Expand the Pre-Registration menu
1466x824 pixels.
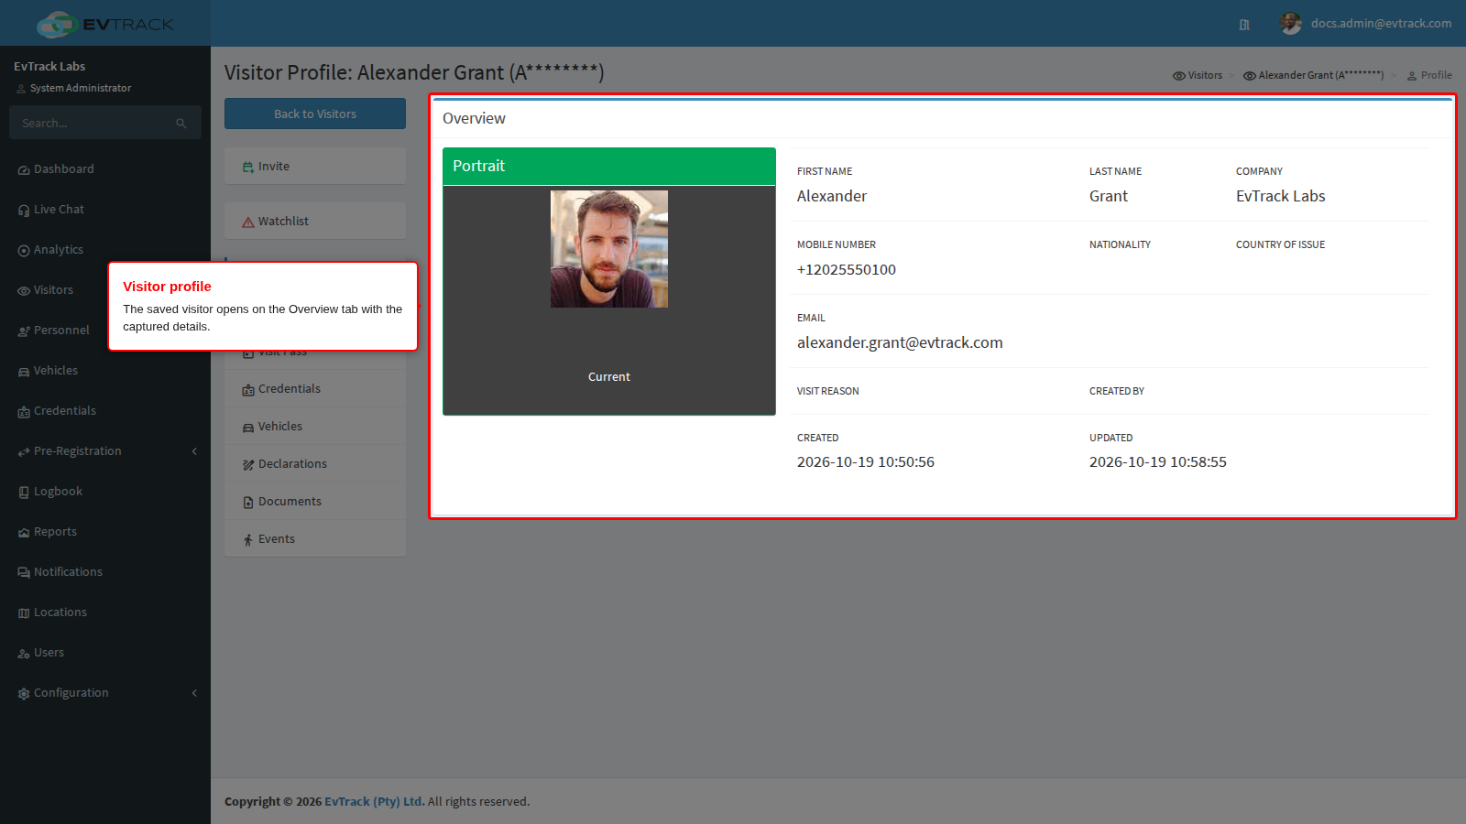(x=105, y=451)
